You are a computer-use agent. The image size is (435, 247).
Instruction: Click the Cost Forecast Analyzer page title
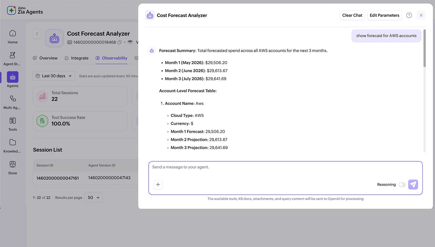click(x=98, y=34)
